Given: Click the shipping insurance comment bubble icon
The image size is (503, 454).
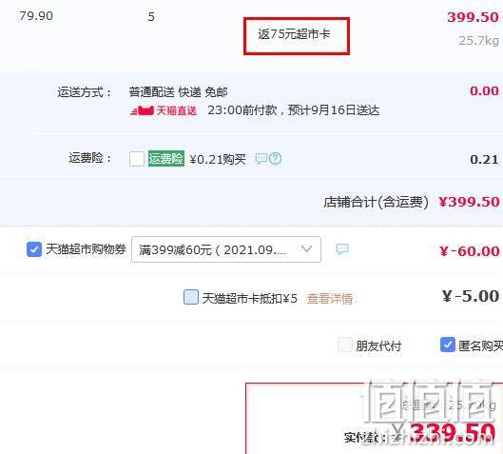Looking at the screenshot, I should [x=261, y=158].
